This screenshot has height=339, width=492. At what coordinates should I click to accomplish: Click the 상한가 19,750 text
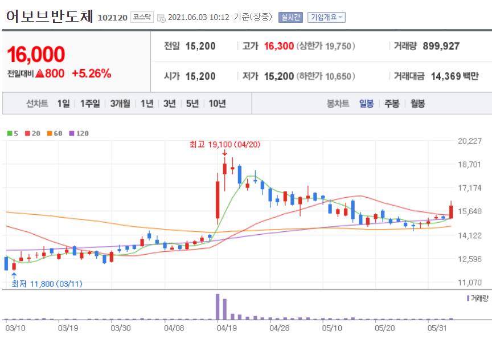tap(326, 46)
